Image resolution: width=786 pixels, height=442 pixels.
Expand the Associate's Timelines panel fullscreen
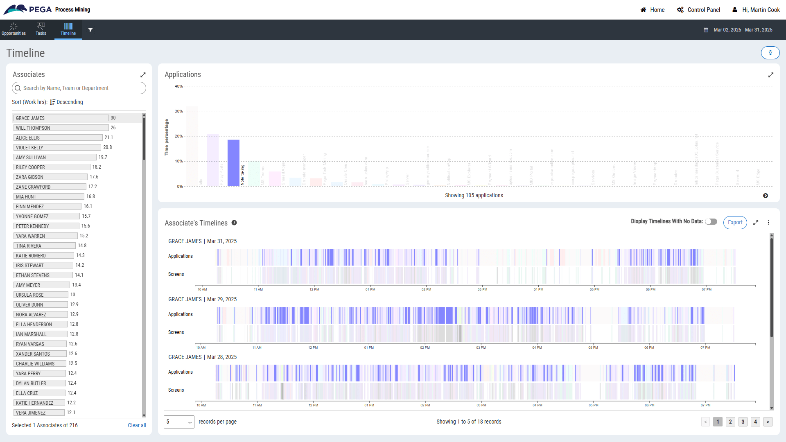tap(756, 223)
